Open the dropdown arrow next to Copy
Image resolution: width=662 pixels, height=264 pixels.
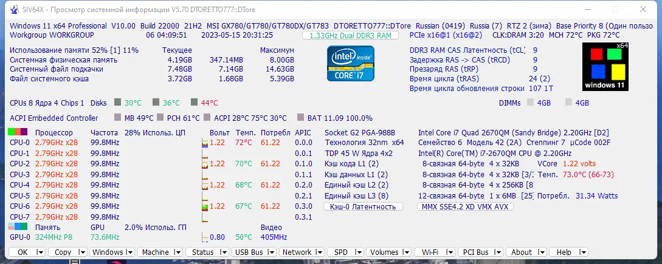82,252
